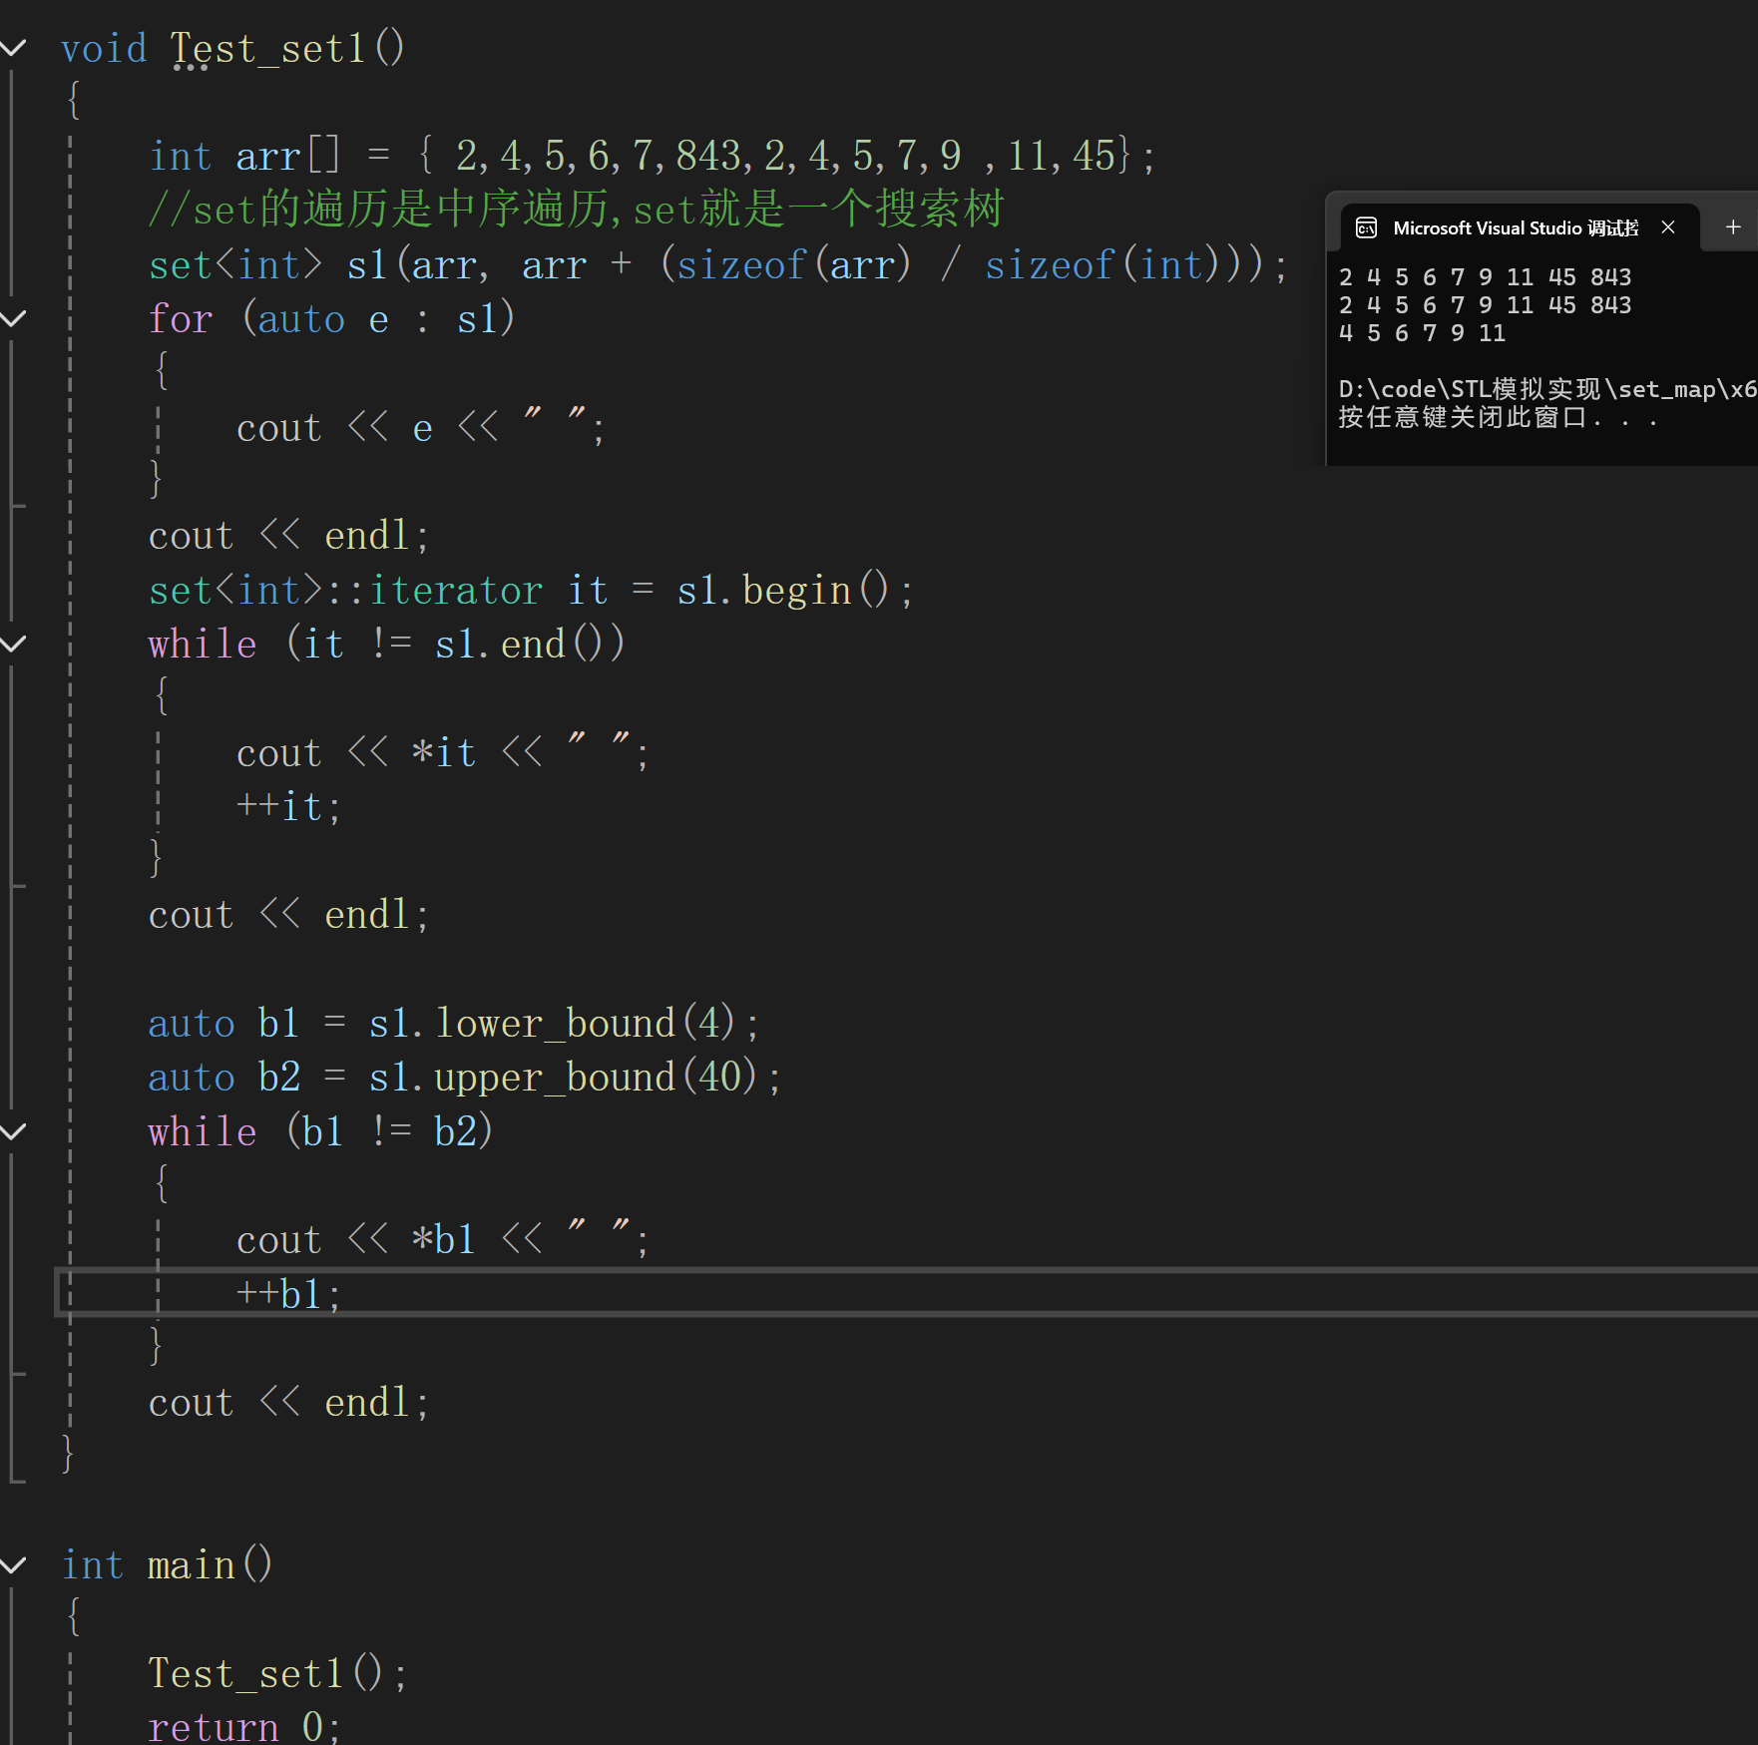Click the 'int main()' declaration
Screen dimensions: 1758x1745
click(x=167, y=1564)
